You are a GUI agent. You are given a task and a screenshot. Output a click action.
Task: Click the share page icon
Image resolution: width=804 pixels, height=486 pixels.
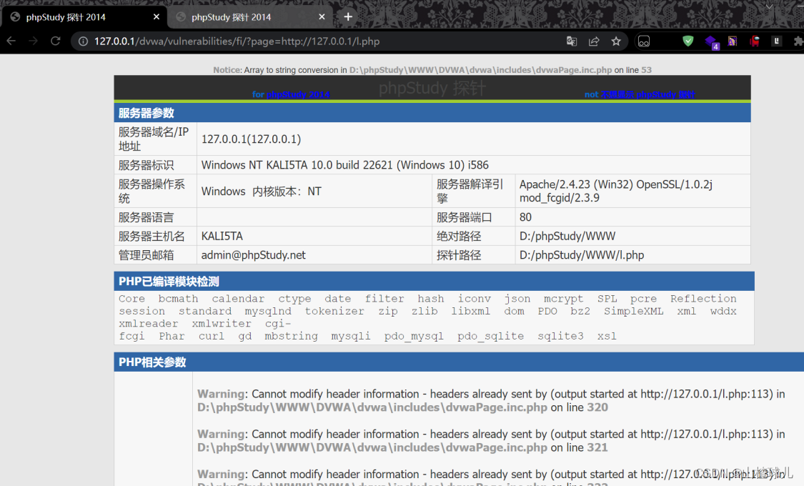(594, 41)
